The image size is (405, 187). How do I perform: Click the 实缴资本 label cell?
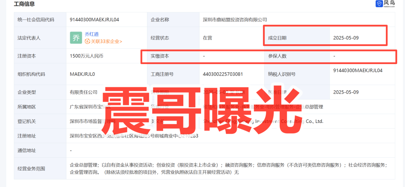point(160,56)
